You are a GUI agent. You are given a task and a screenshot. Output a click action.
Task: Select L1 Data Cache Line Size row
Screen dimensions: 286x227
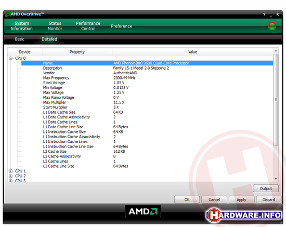(x=147, y=127)
